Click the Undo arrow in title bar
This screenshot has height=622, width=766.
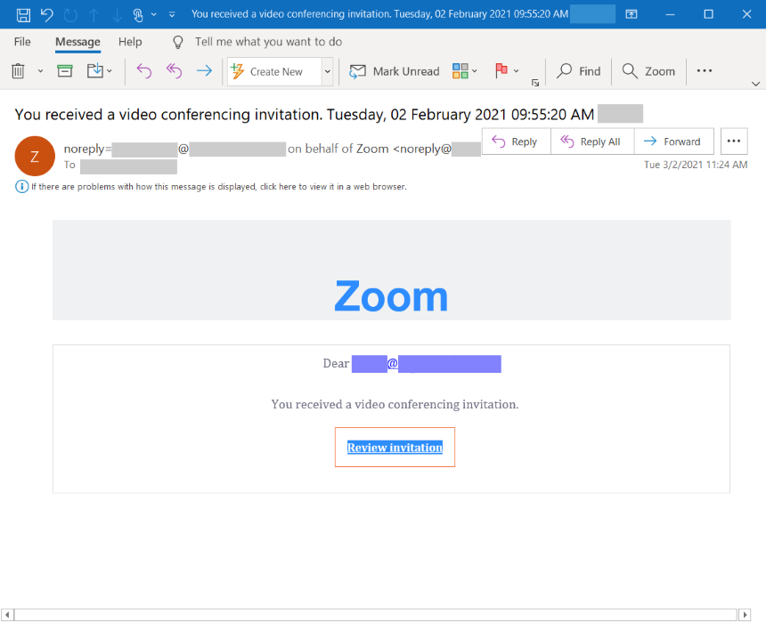tap(46, 14)
